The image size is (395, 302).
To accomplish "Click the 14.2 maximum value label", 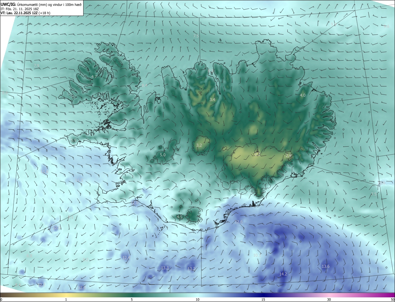I will pos(283,274).
